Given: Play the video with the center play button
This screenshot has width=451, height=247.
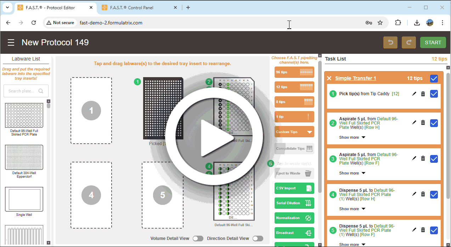Looking at the screenshot, I should pos(214,136).
